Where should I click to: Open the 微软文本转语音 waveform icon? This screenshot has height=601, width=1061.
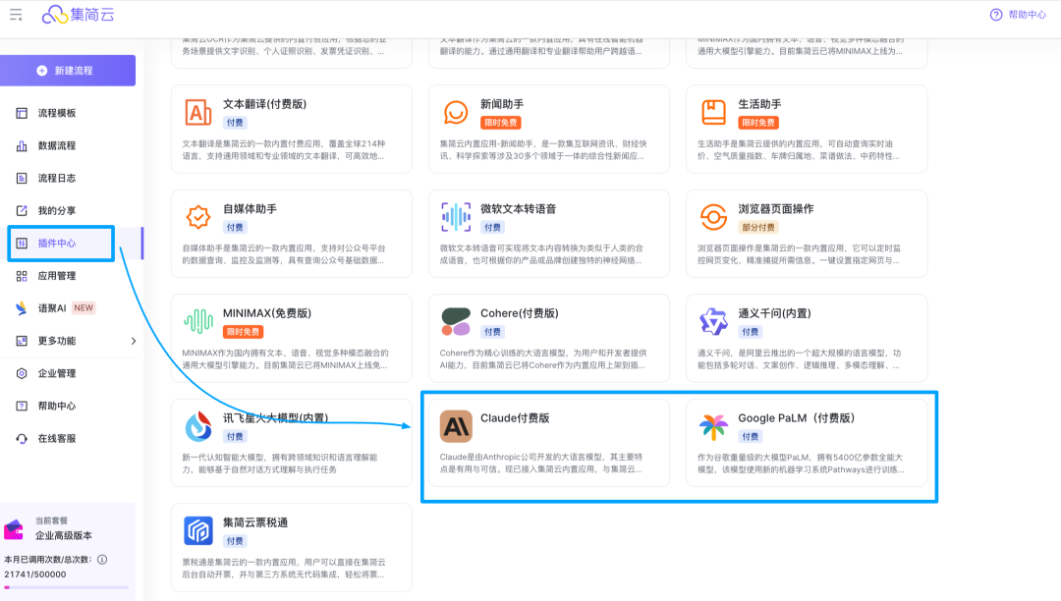pyautogui.click(x=456, y=216)
